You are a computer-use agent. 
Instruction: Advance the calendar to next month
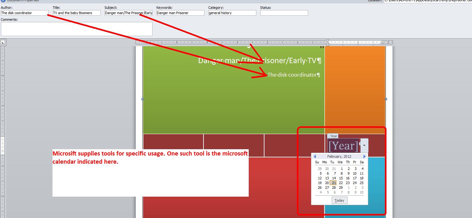pyautogui.click(x=364, y=156)
